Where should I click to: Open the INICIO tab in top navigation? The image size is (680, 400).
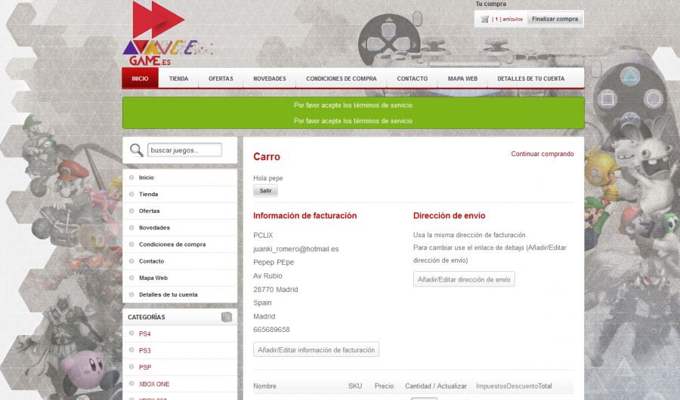coord(140,78)
